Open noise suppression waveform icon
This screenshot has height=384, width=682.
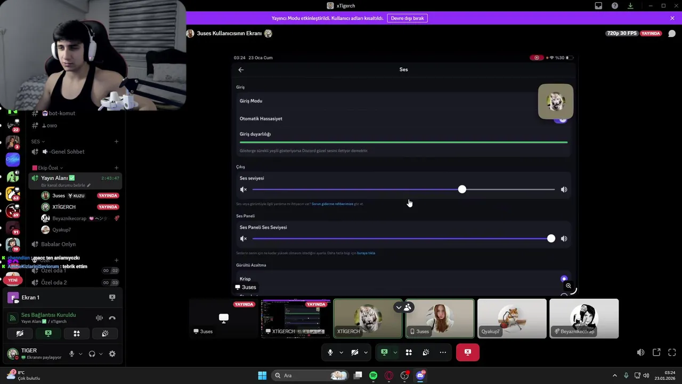coord(99,318)
